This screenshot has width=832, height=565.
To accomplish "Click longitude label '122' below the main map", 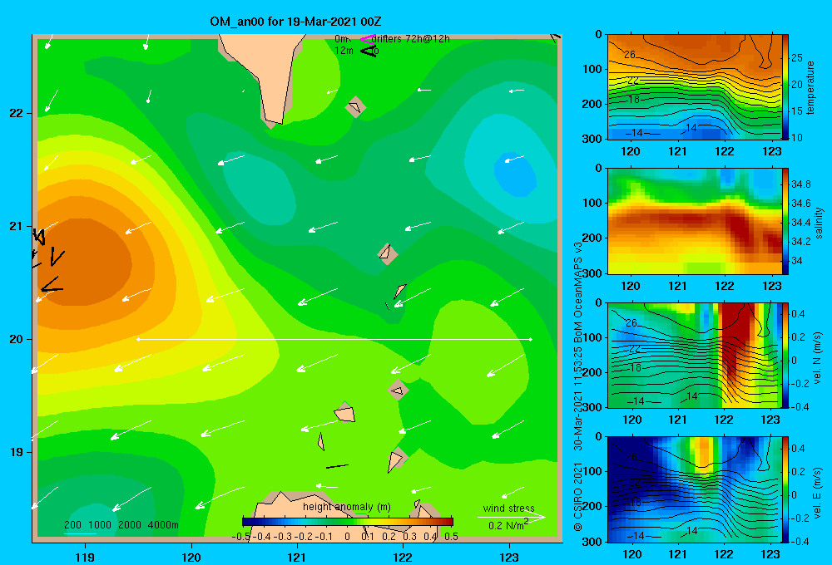I will (x=403, y=557).
